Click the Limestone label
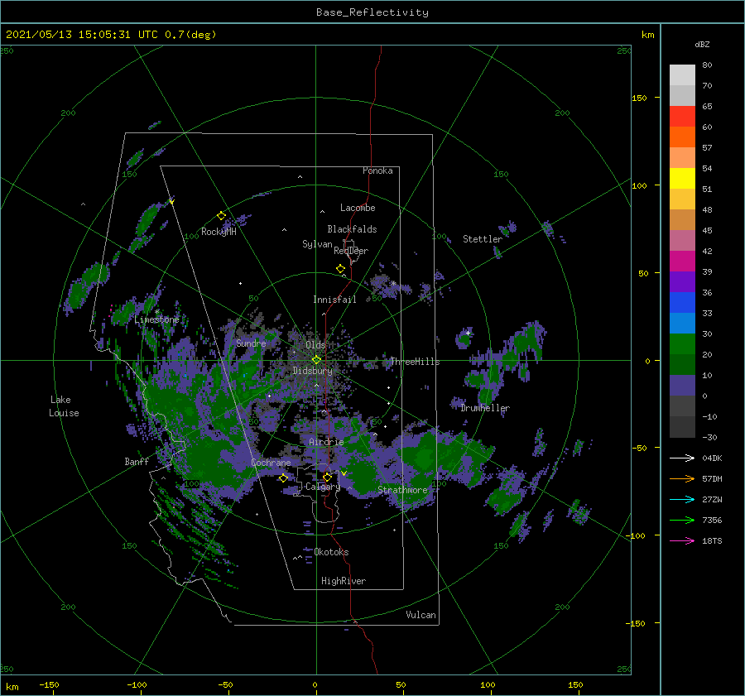The height and width of the screenshot is (696, 745). [156, 319]
